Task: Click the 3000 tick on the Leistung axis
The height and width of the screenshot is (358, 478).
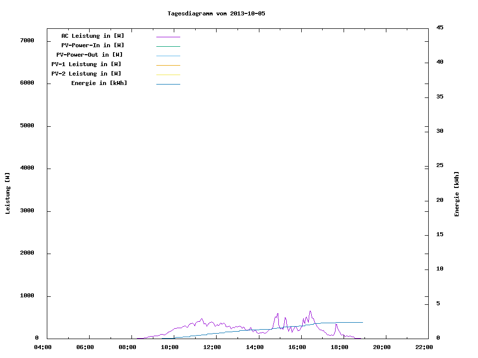Action: pyautogui.click(x=27, y=211)
